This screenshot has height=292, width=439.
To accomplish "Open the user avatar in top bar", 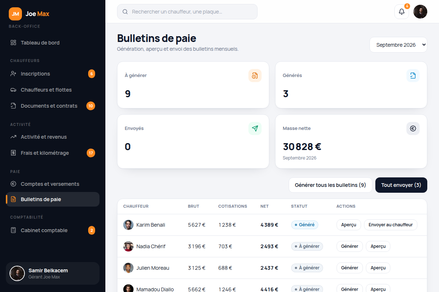I will coord(420,12).
